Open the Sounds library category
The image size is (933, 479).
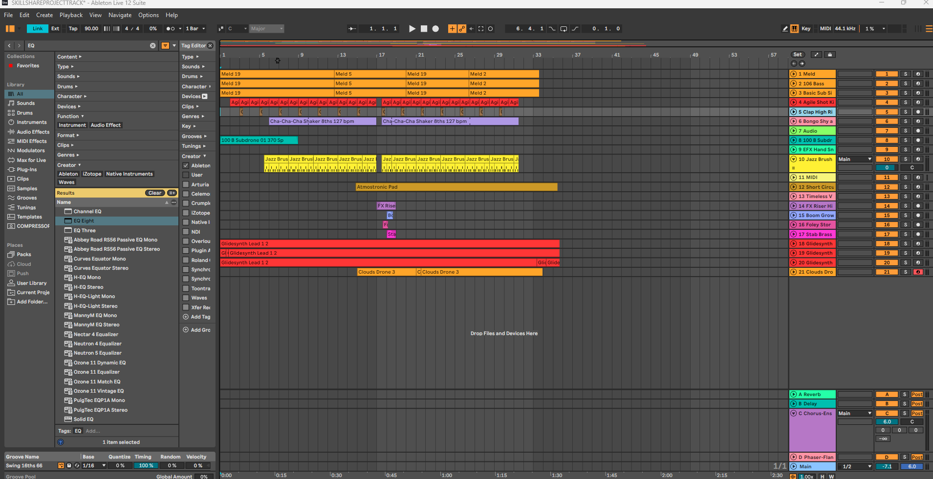(26, 103)
